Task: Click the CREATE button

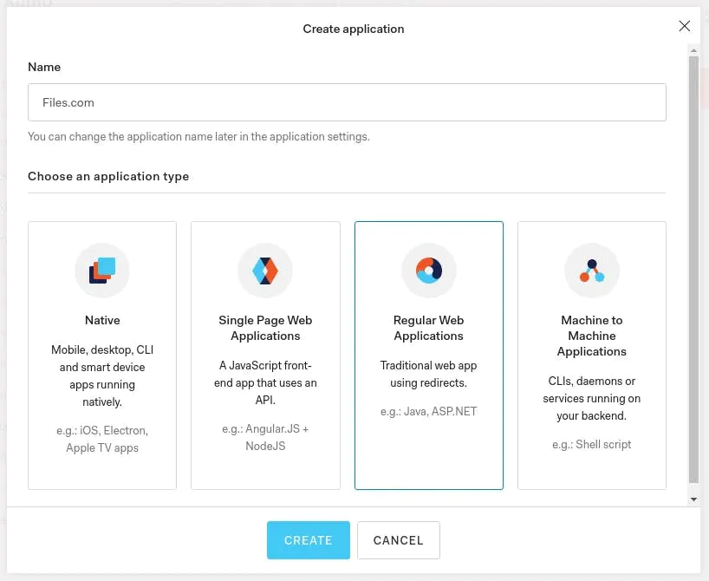Action: pos(309,540)
